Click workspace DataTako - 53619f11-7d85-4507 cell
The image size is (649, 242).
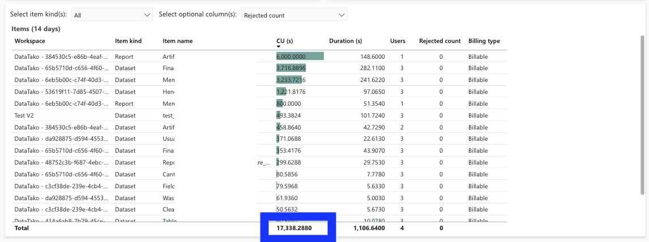coord(62,91)
